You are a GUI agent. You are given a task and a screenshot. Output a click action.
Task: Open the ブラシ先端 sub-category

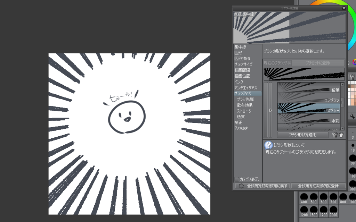(x=245, y=99)
